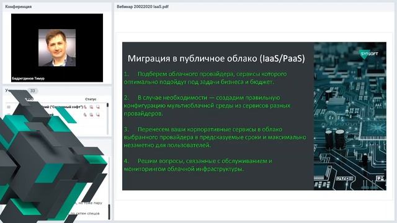Click camera icon in row below "Системный софт"
The height and width of the screenshot is (223, 397).
click(x=91, y=115)
